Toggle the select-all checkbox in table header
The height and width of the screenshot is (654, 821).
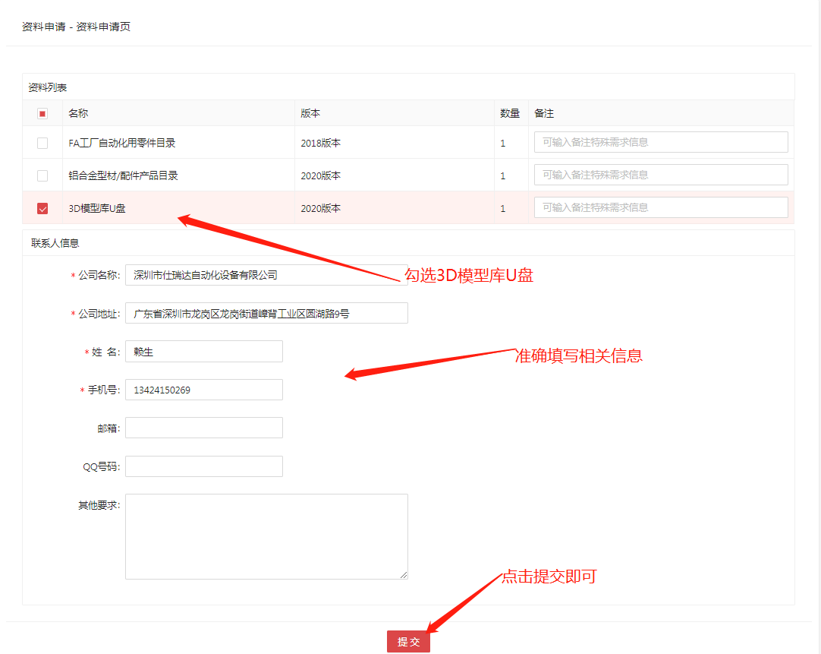(x=42, y=113)
